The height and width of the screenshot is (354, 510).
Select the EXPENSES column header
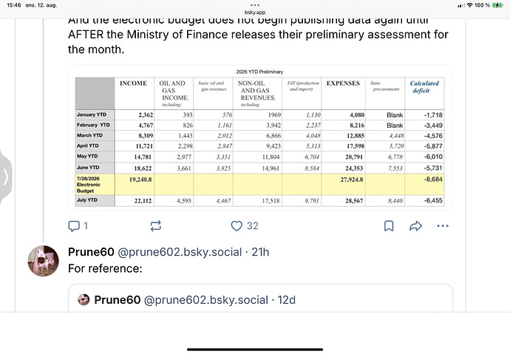click(343, 84)
